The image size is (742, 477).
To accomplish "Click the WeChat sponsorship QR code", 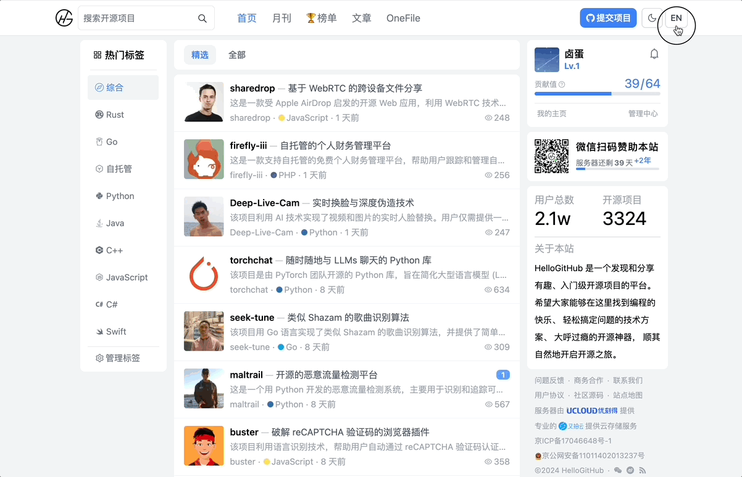I will (x=551, y=156).
